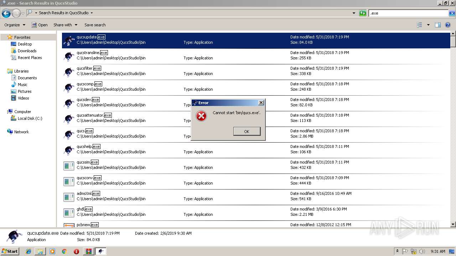This screenshot has height=256, width=456.
Task: Open the recent pages dropdown
Action: point(23,13)
